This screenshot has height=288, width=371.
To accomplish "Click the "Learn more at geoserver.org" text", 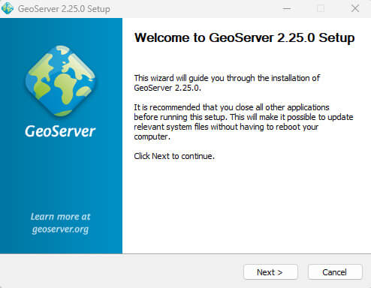I will click(x=60, y=223).
